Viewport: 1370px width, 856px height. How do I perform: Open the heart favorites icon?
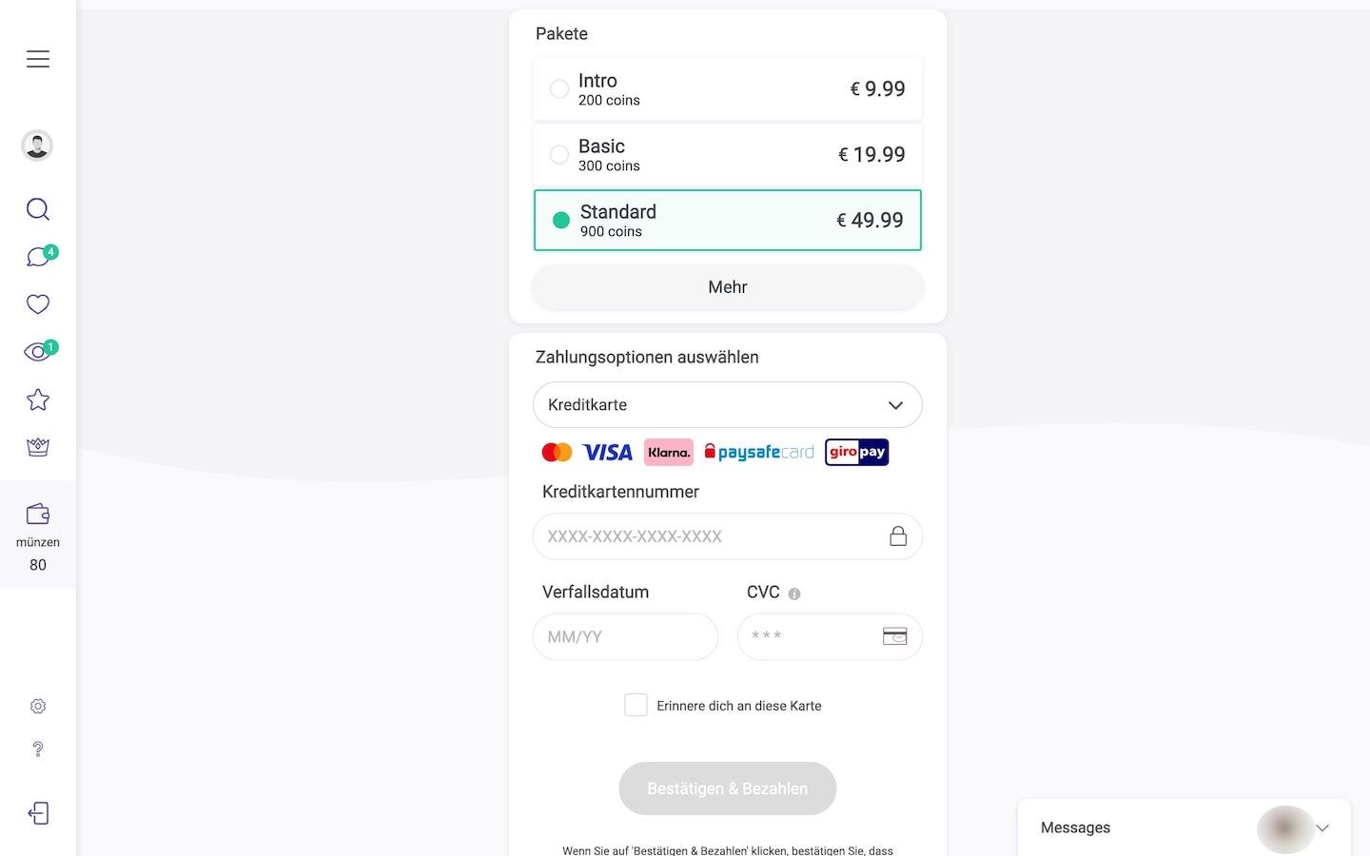tap(38, 304)
